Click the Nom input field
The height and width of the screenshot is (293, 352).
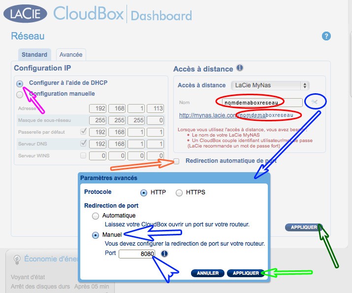262,103
